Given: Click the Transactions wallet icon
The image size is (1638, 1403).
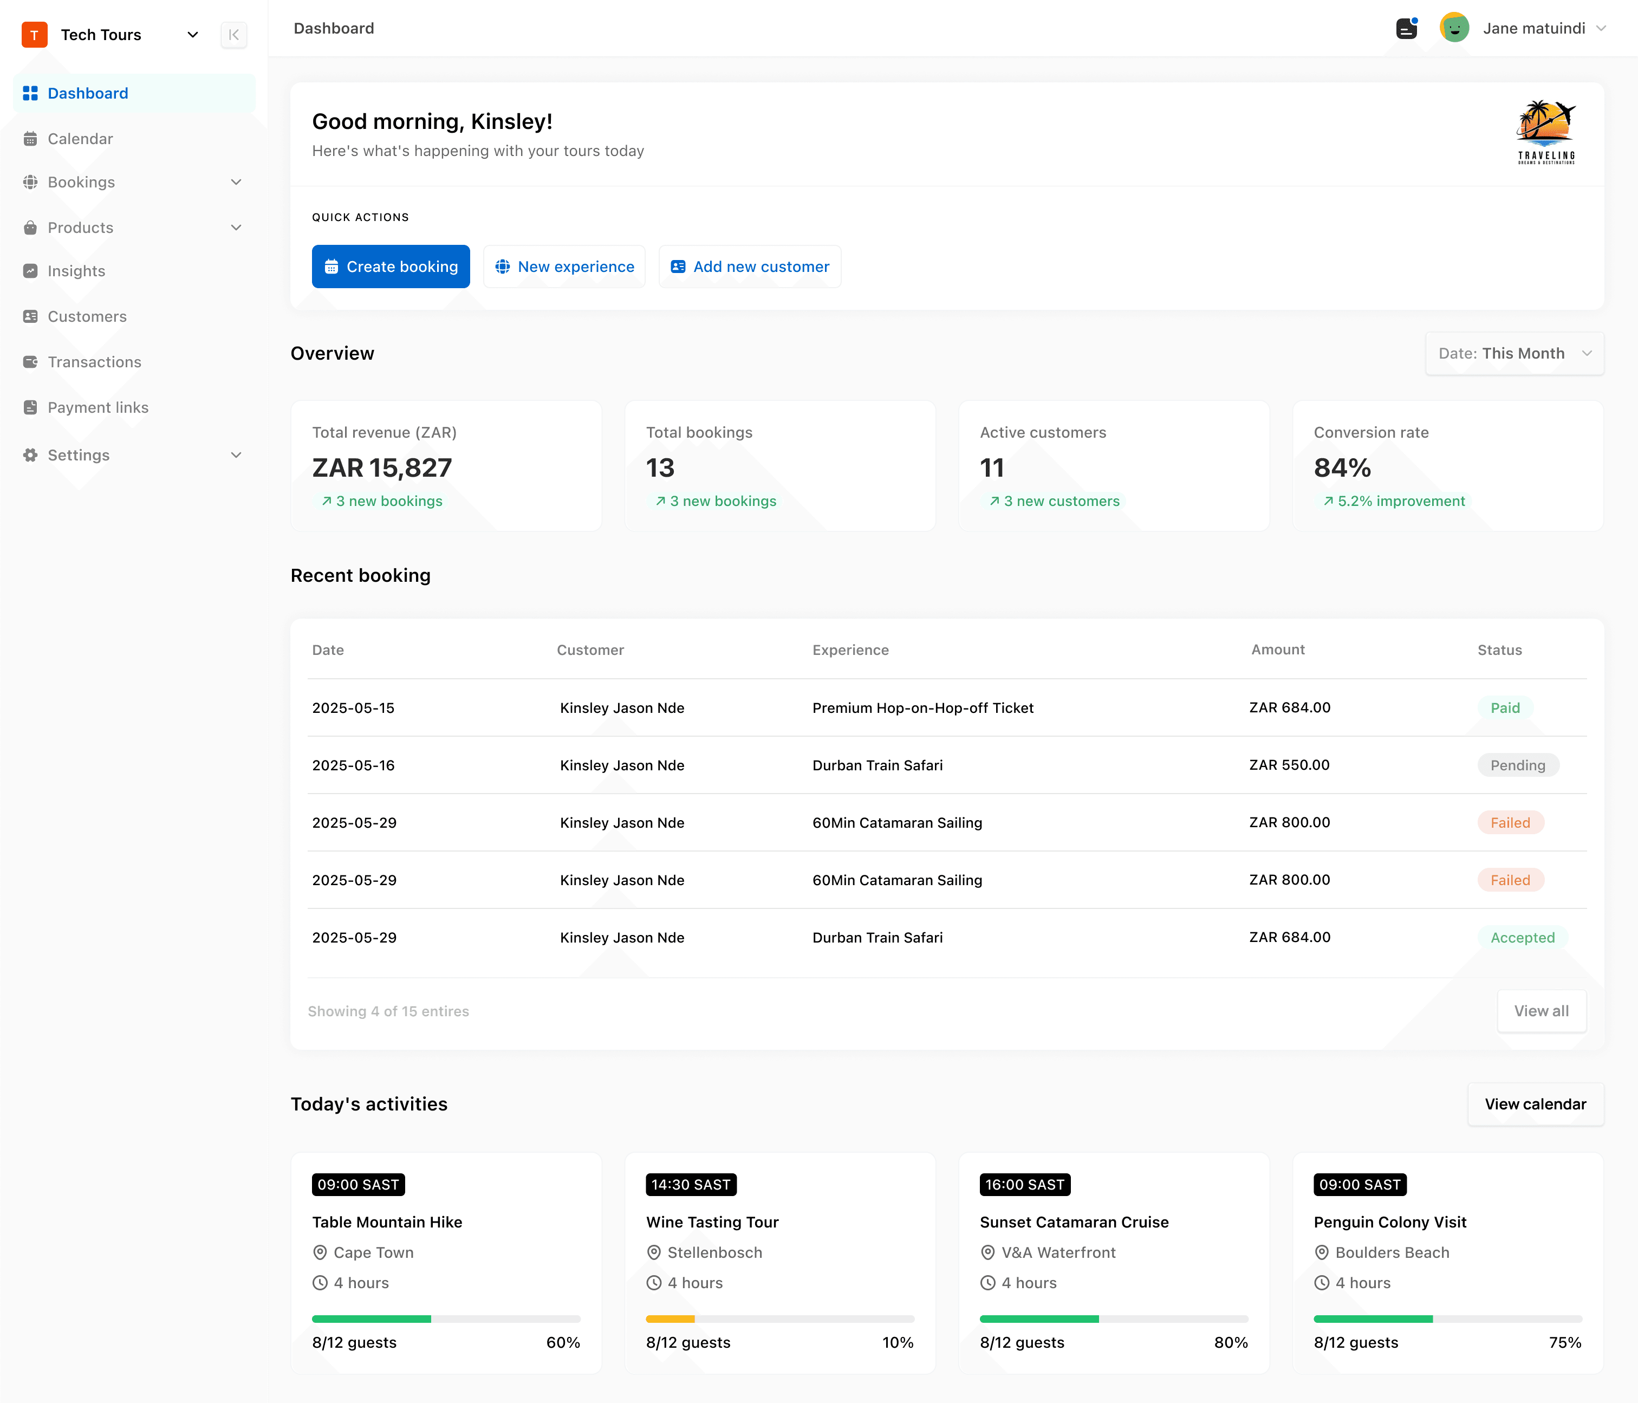Looking at the screenshot, I should pos(30,362).
